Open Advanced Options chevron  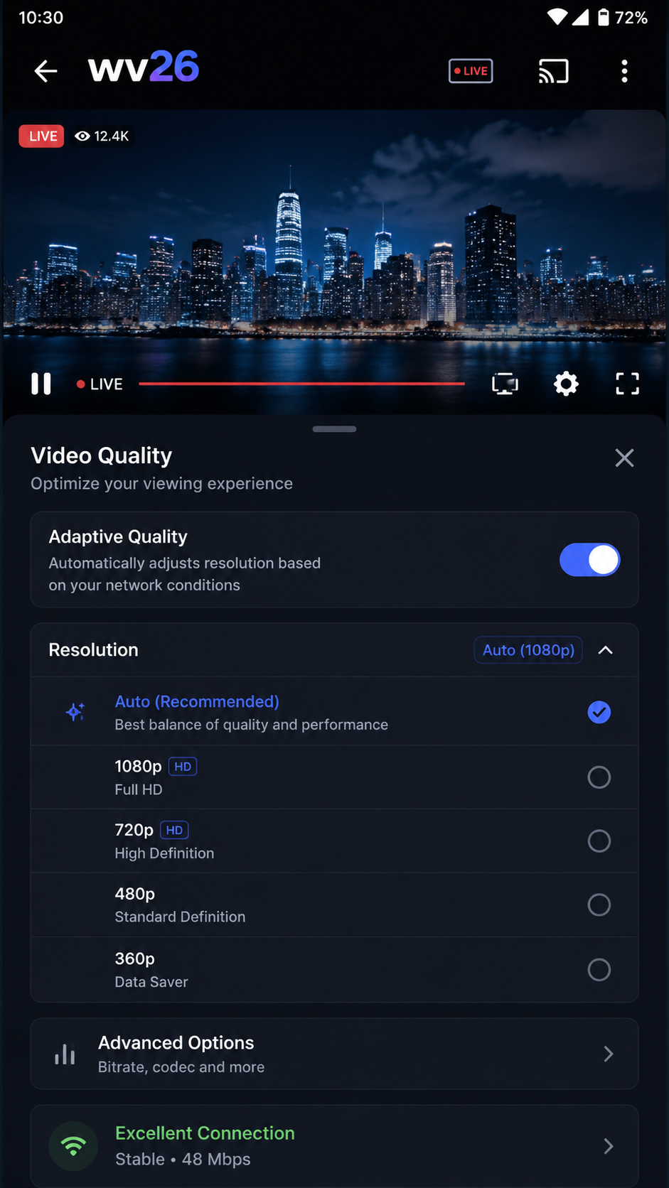(x=609, y=1054)
